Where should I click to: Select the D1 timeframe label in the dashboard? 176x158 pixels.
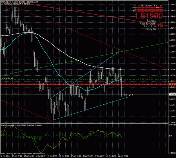coord(161,6)
